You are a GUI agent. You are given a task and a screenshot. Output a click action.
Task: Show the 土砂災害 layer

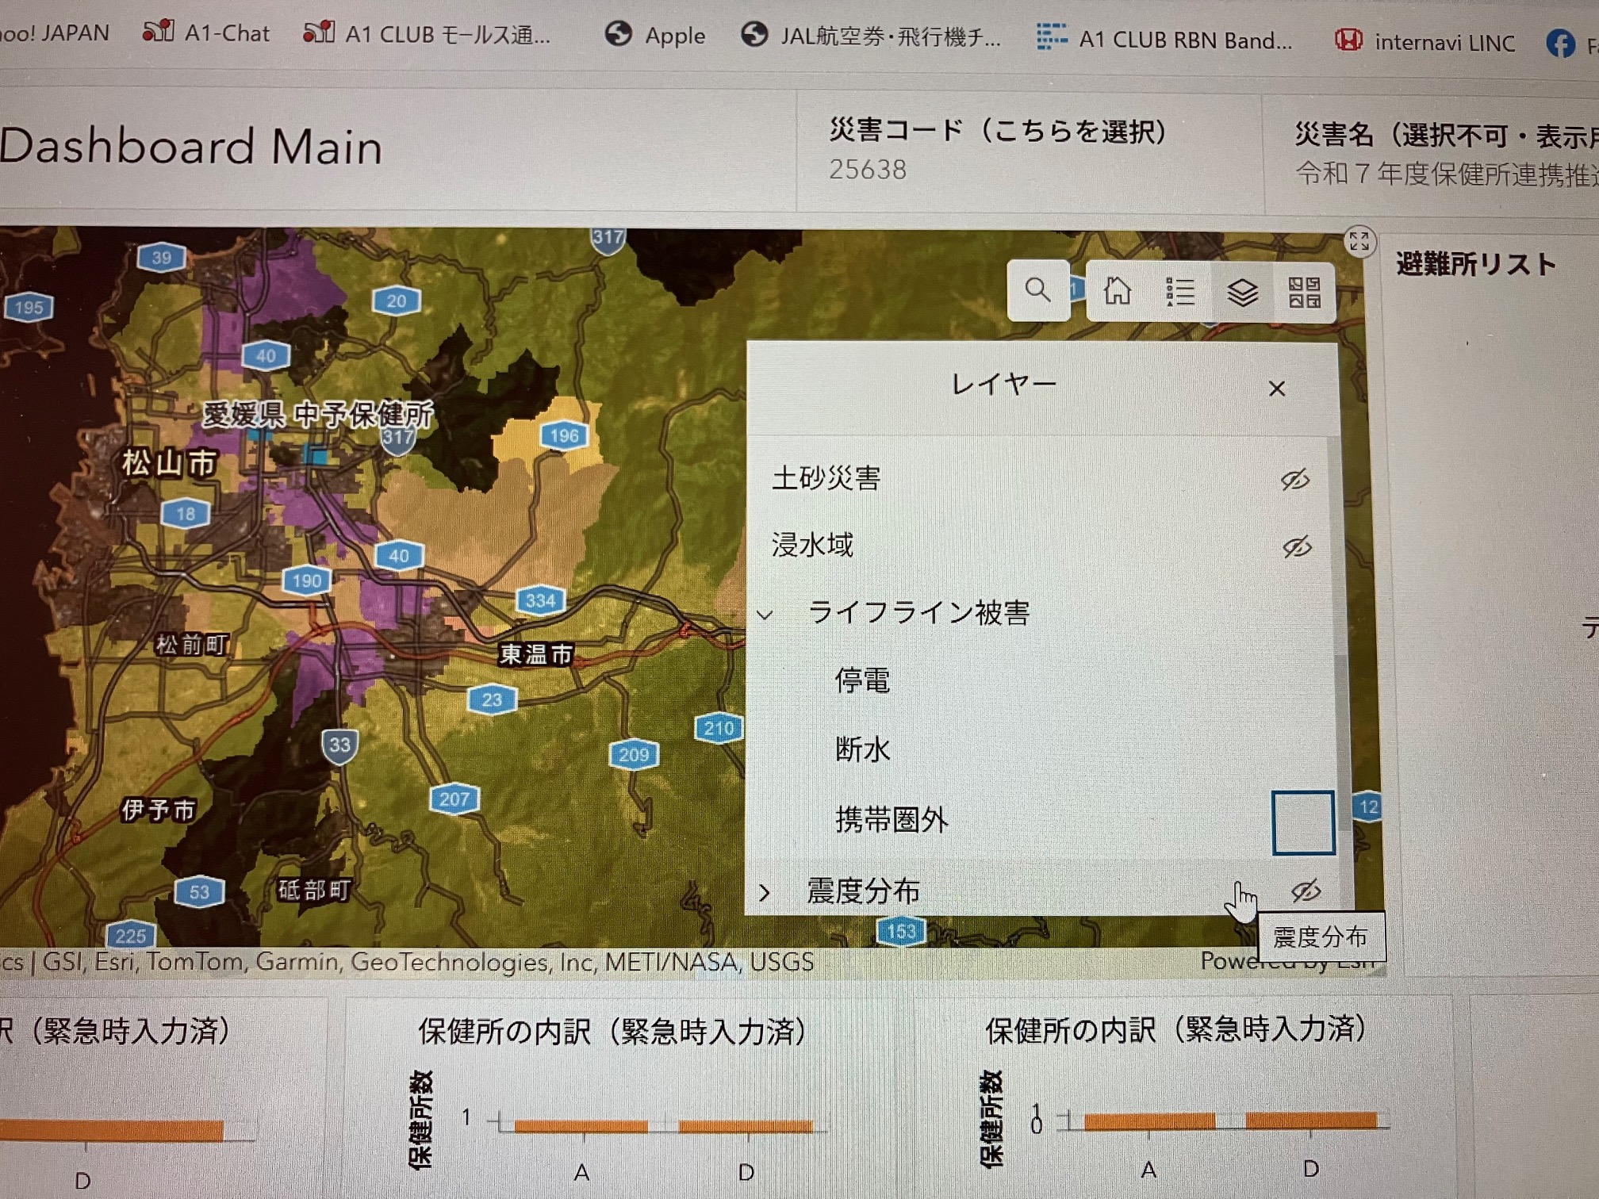[x=1294, y=479]
